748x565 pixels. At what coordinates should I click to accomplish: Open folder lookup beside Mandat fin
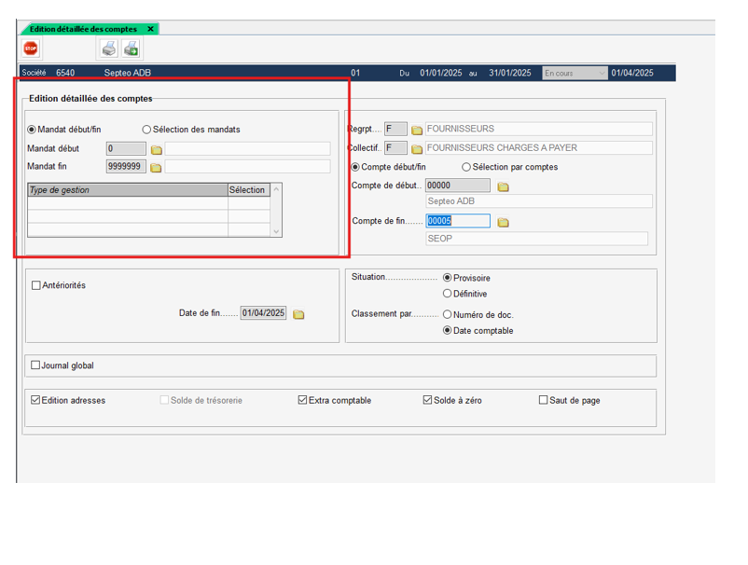pyautogui.click(x=157, y=168)
